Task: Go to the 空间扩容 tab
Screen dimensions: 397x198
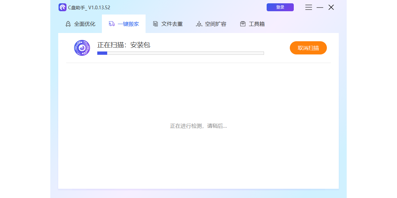Action: point(216,24)
